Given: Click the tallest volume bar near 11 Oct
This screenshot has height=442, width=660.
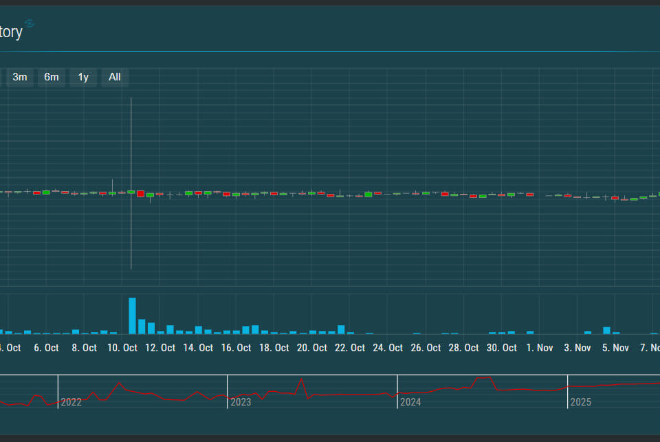Looking at the screenshot, I should 132,316.
